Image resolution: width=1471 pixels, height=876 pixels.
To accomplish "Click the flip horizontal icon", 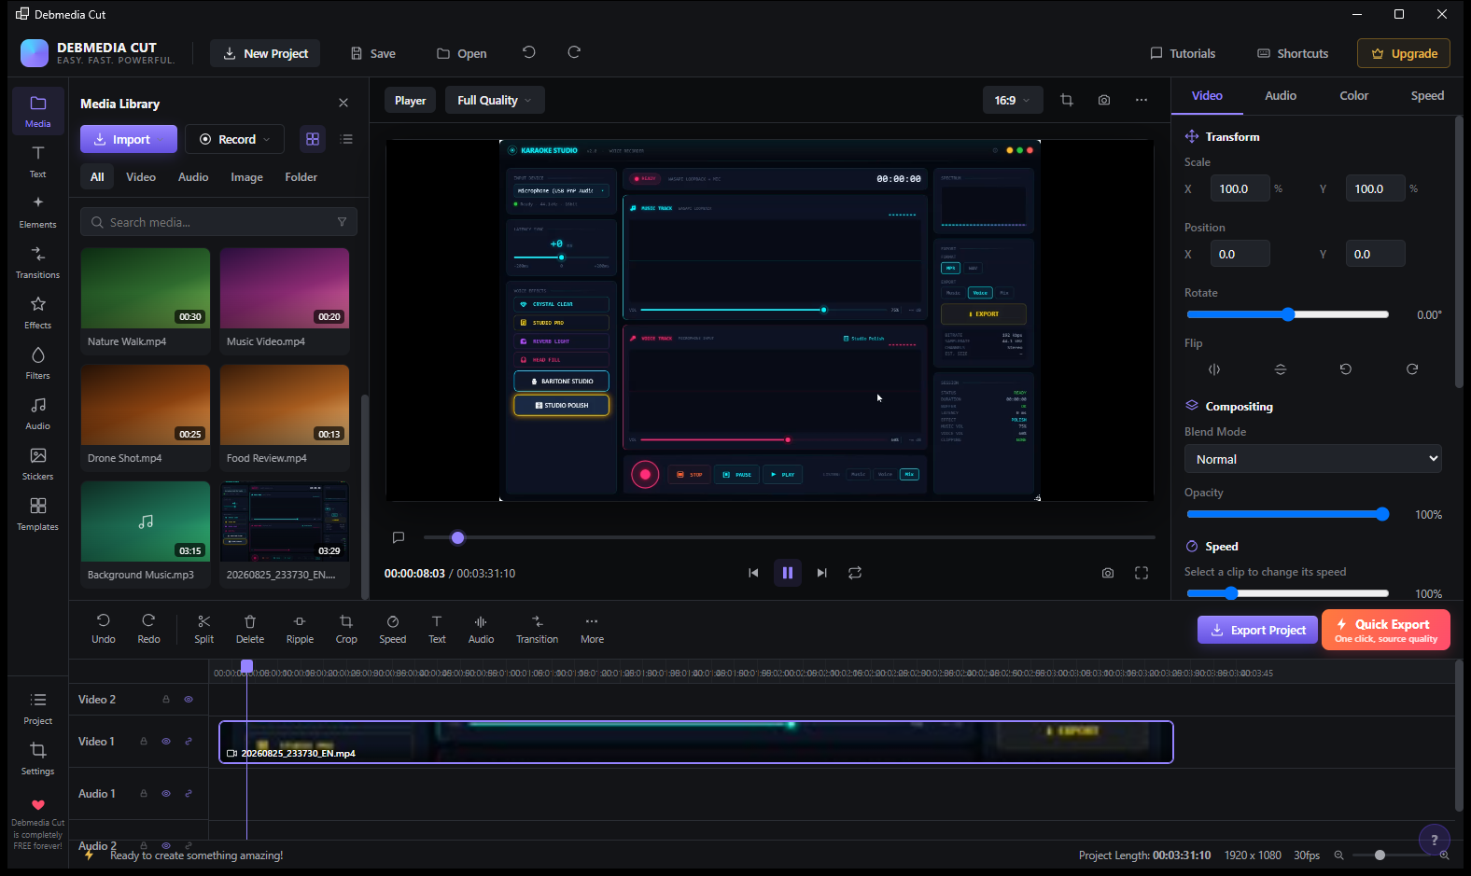I will [1214, 369].
